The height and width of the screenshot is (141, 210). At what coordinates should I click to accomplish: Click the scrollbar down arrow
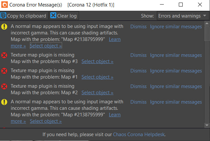click(x=207, y=125)
